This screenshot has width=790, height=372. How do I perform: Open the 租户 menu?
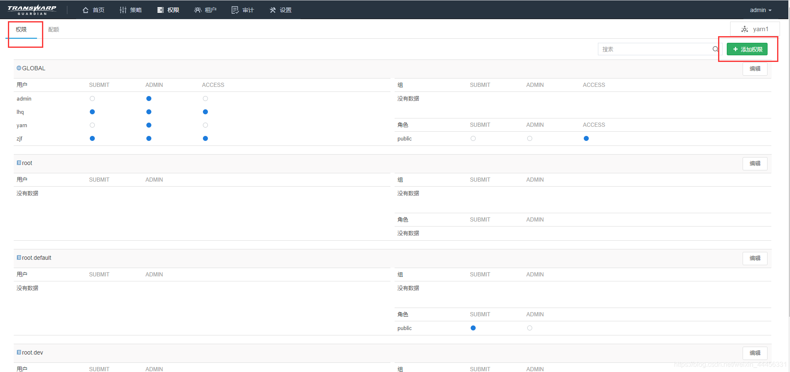click(206, 10)
